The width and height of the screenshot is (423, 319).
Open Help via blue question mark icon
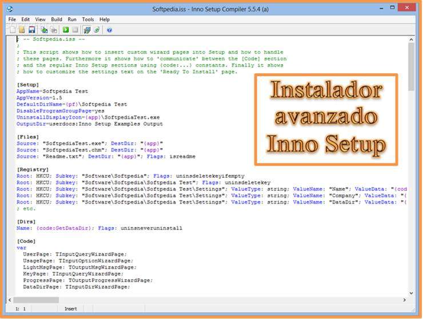pos(109,30)
